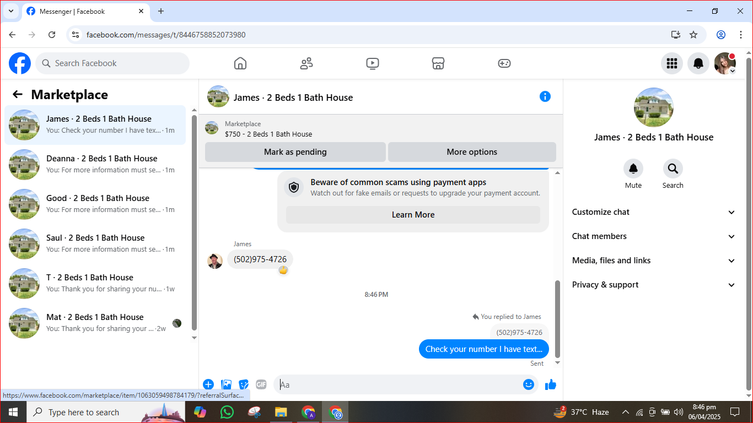Open the Deanna conversation
Screen dimensions: 753x423
[x=95, y=165]
